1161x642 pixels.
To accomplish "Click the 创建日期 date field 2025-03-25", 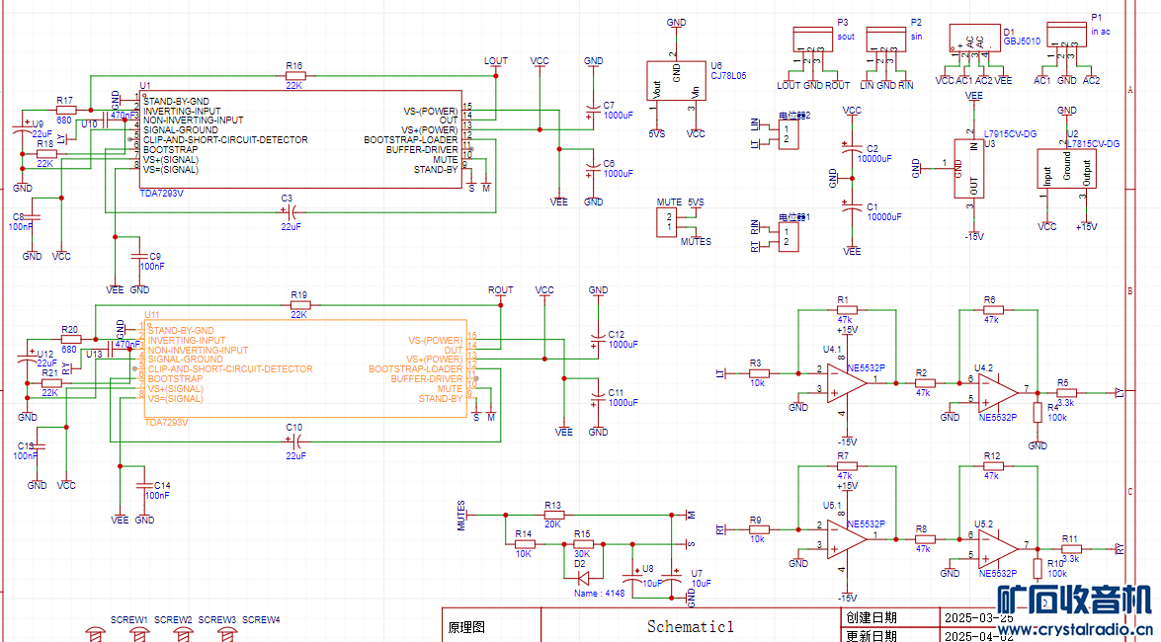I will [977, 617].
